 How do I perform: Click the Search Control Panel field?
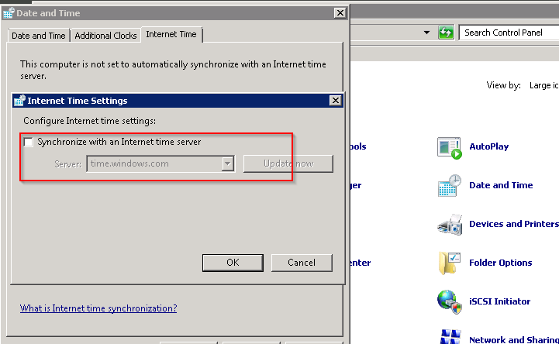point(508,33)
